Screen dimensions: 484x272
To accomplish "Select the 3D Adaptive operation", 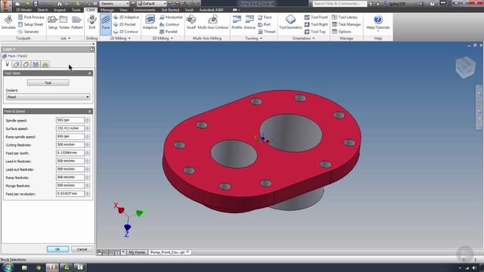I will tap(150, 23).
